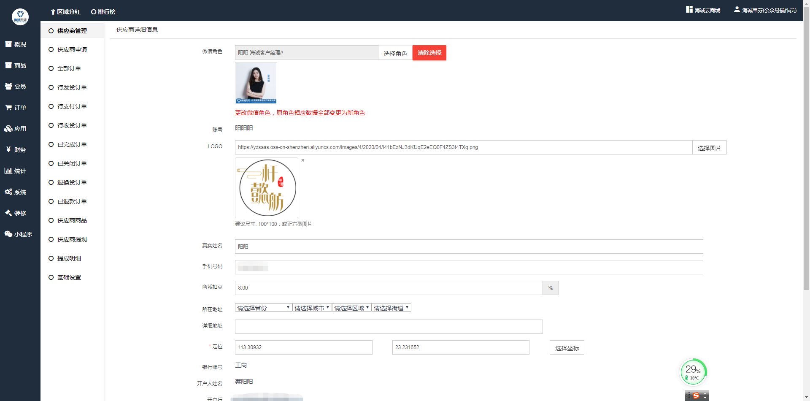Select 供应商管理 in the submenu
Screen dimensions: 810x401
point(72,31)
